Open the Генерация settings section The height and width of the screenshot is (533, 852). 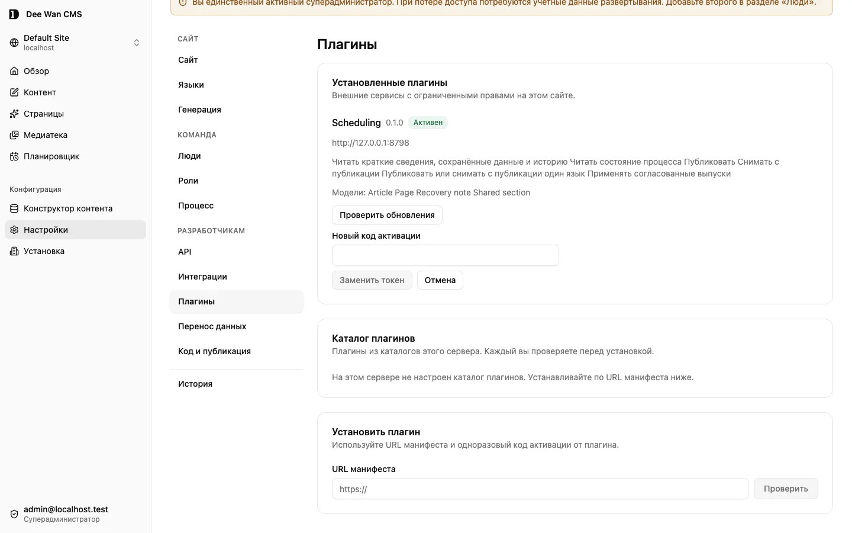tap(237, 110)
